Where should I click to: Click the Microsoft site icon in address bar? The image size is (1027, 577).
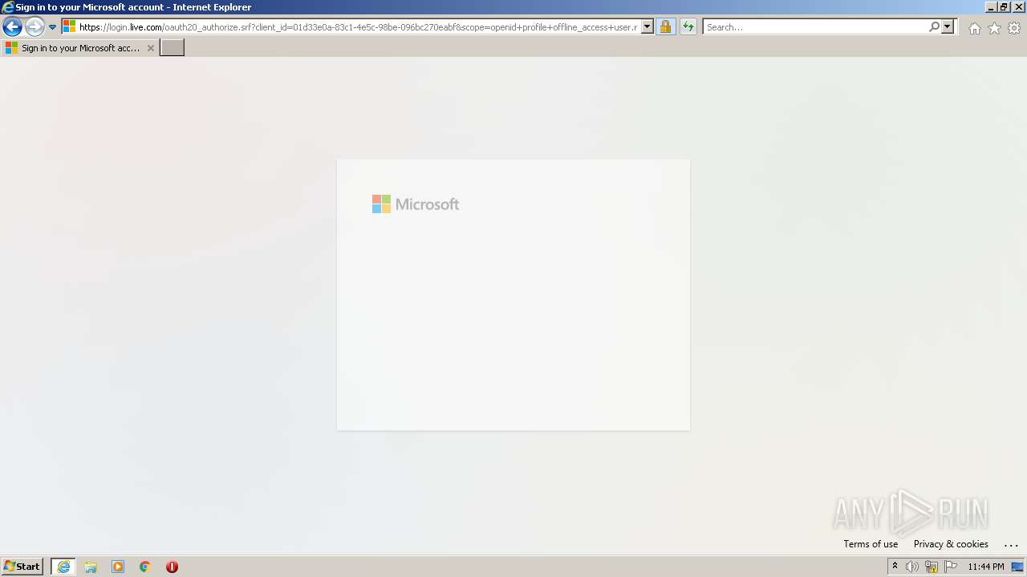[70, 26]
